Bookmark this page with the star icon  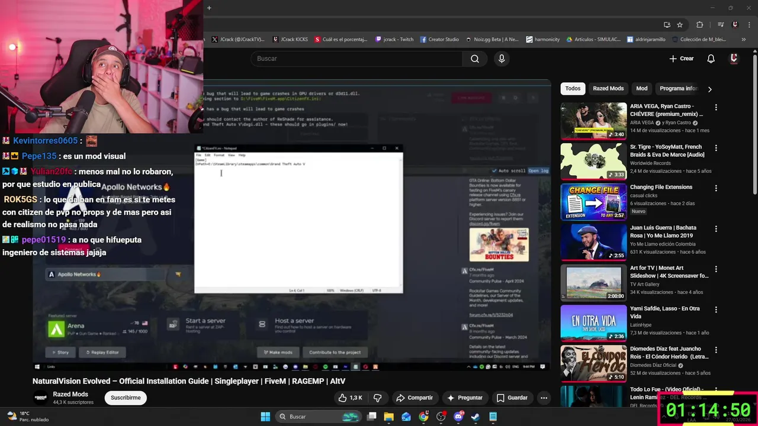(680, 25)
